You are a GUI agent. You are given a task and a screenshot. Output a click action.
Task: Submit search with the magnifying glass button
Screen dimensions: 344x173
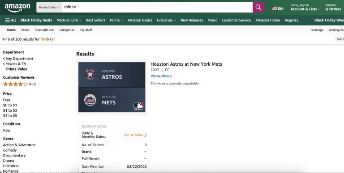[258, 7]
